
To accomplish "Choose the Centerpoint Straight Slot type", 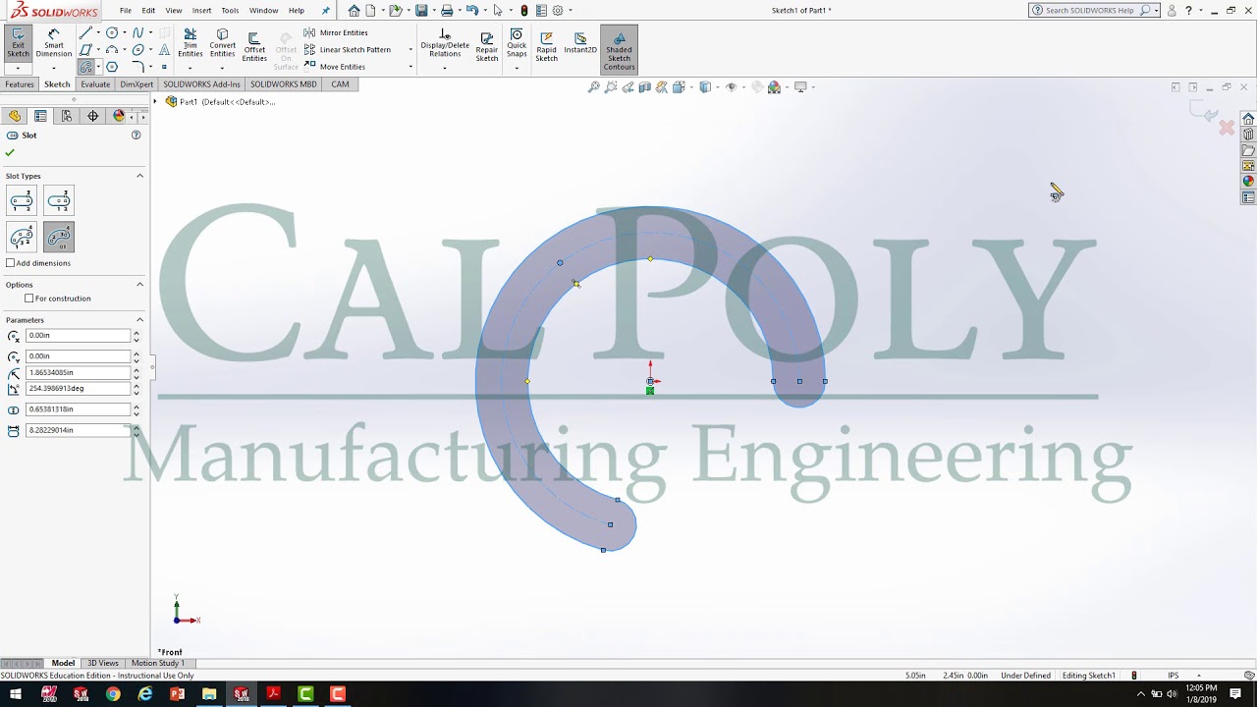I will point(59,201).
